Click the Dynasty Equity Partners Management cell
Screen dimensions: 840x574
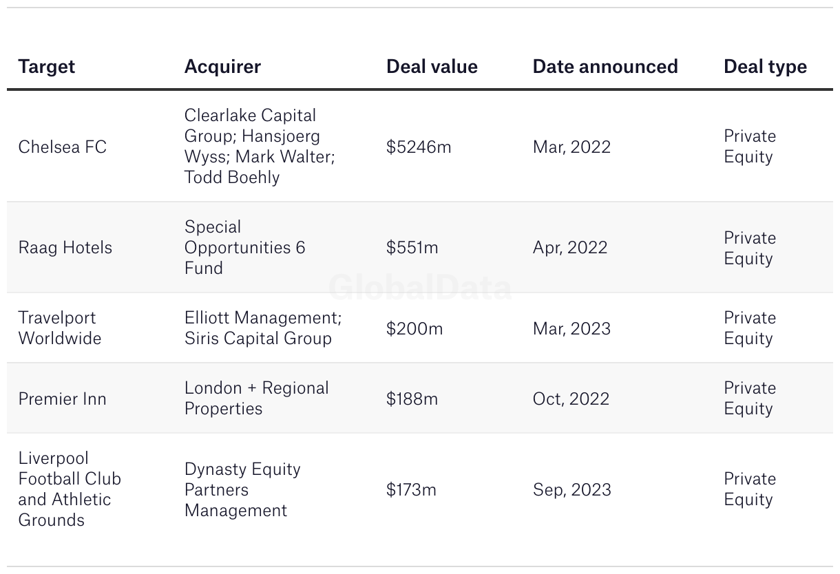(x=242, y=489)
